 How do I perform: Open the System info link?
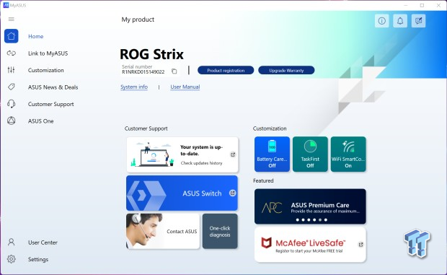click(134, 87)
